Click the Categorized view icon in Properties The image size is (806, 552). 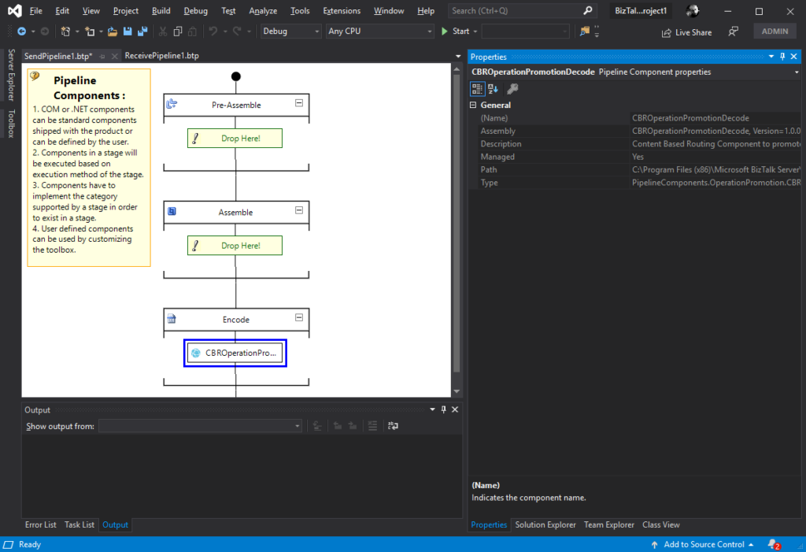pyautogui.click(x=478, y=89)
